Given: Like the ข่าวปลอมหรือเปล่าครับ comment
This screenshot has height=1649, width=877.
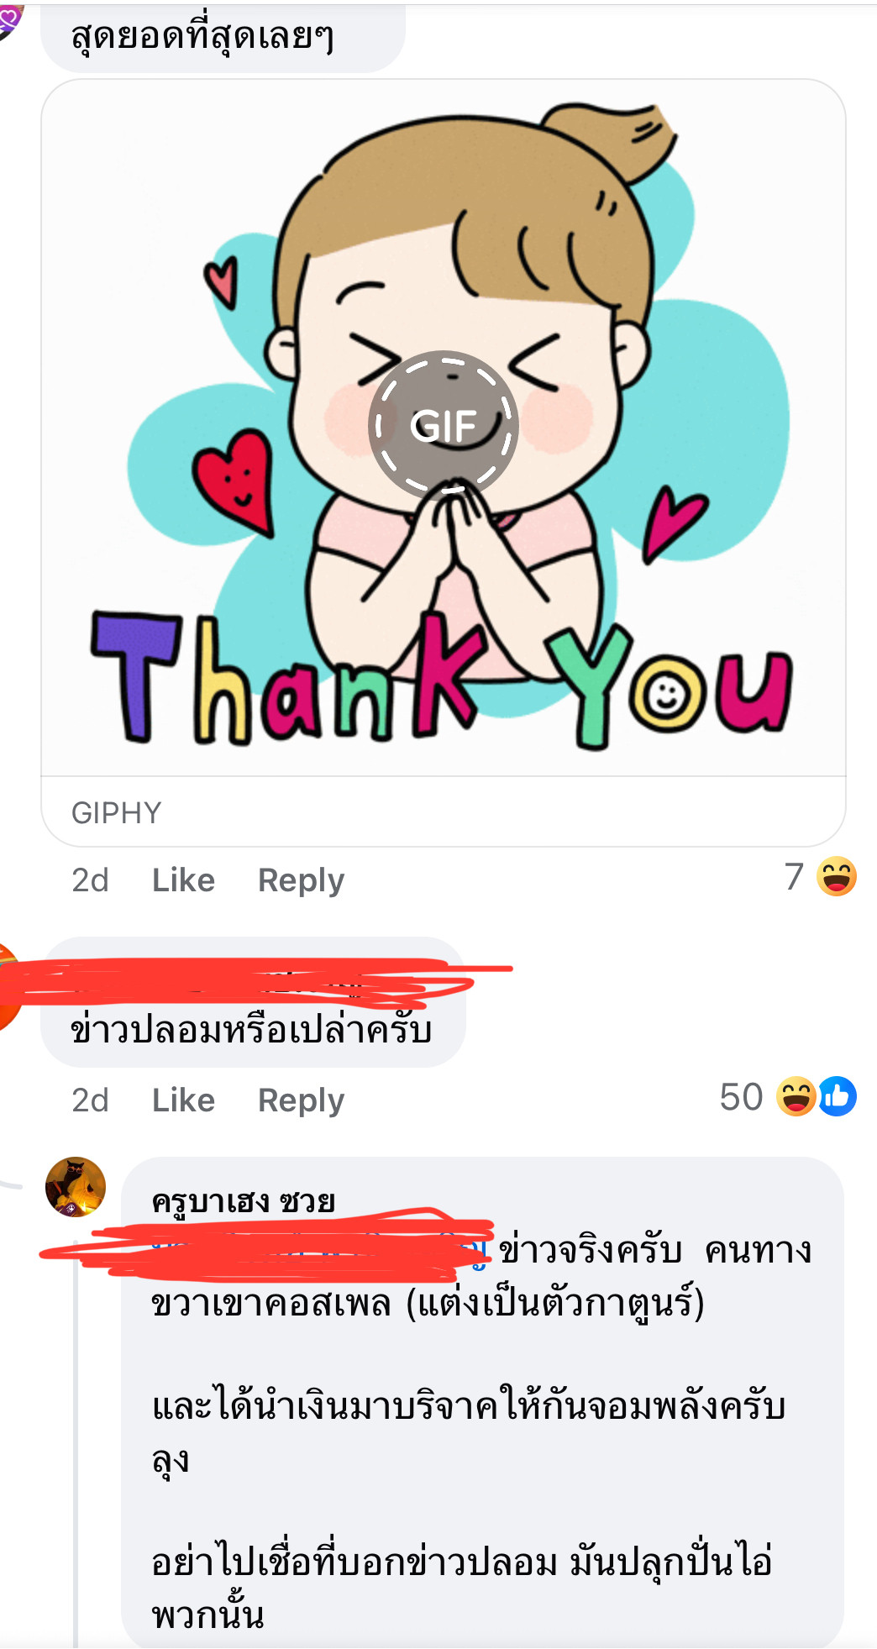Looking at the screenshot, I should tap(183, 1100).
